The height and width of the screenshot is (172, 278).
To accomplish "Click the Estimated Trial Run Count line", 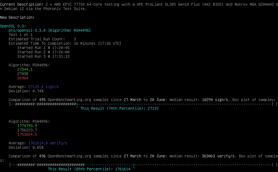I will point(42,39).
